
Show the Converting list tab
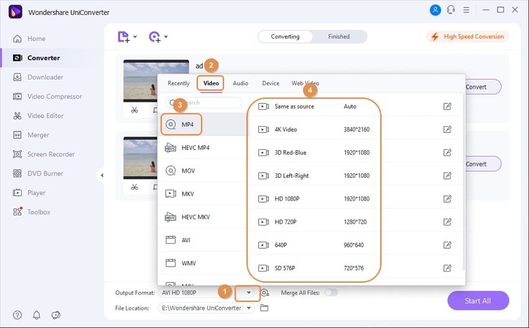pos(286,37)
